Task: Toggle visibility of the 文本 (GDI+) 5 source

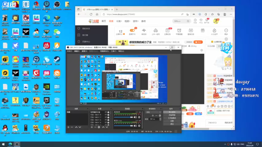Action: click(106, 115)
